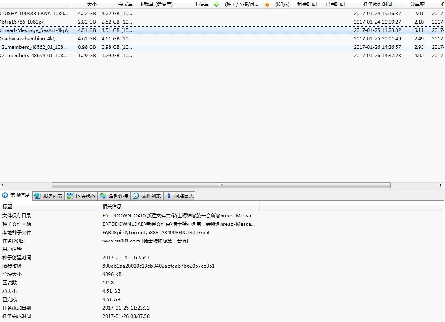Screen dimensions: 445x322
Task: Click the 相关信息 column header in details
Action: coord(112,207)
